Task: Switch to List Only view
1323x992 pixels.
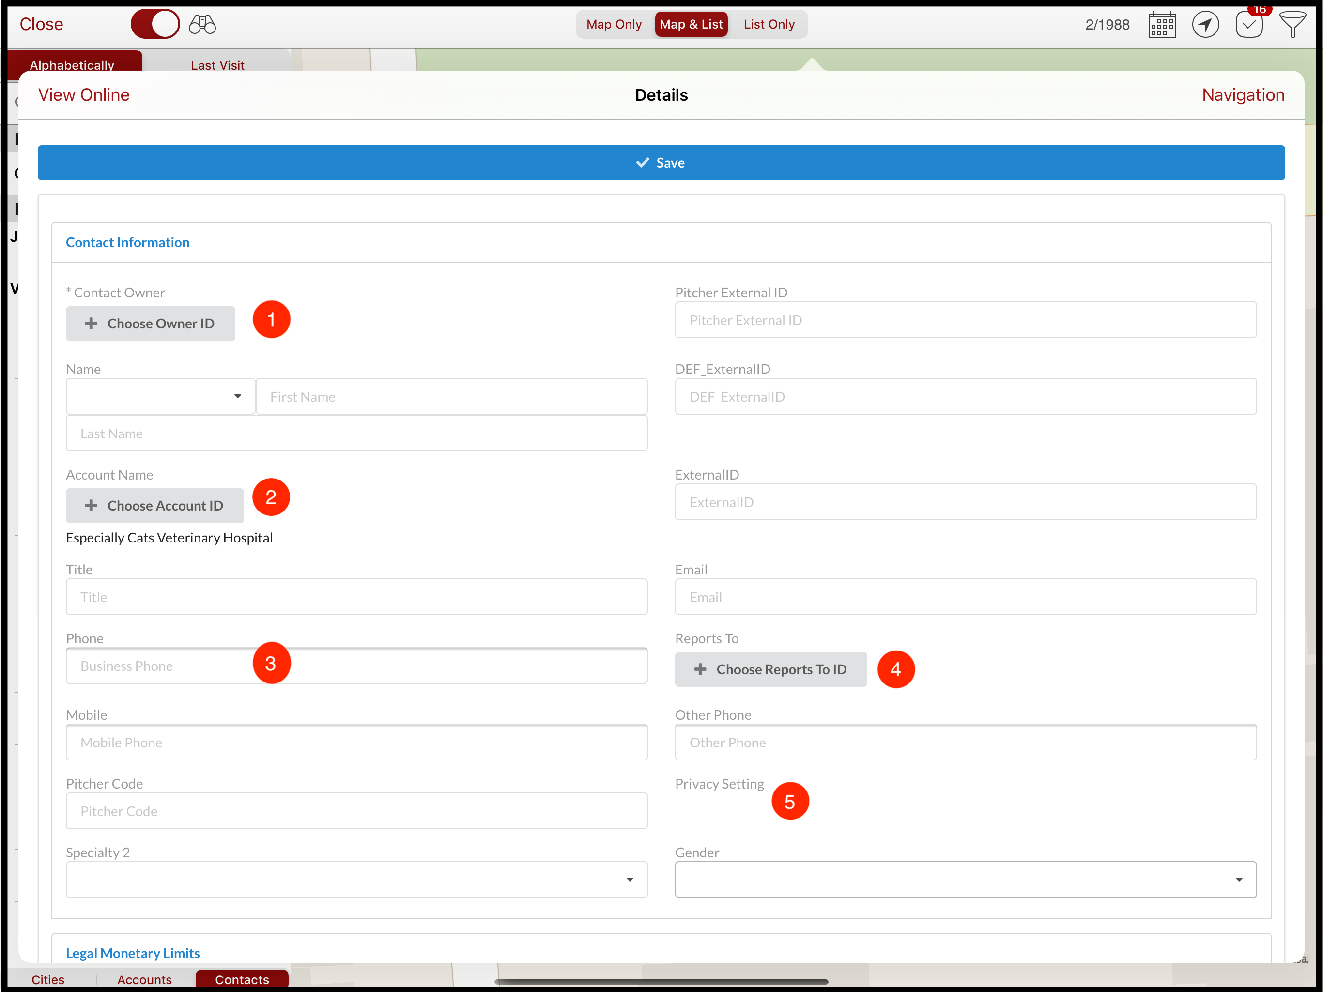Action: tap(769, 24)
